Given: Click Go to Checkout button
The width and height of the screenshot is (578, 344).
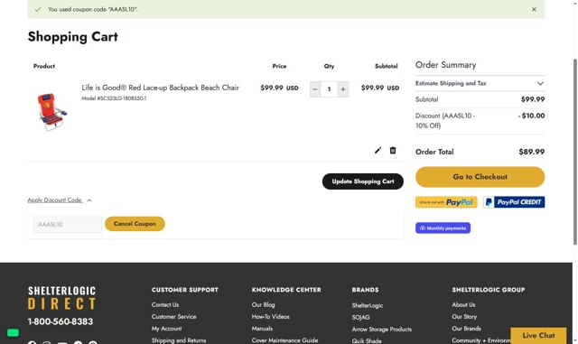Looking at the screenshot, I should (480, 177).
